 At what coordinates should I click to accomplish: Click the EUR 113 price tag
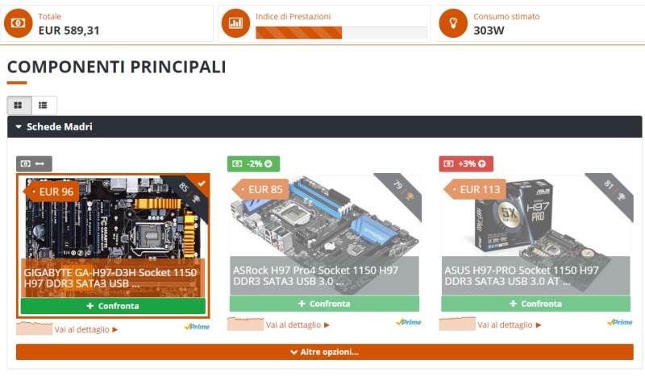coord(475,189)
